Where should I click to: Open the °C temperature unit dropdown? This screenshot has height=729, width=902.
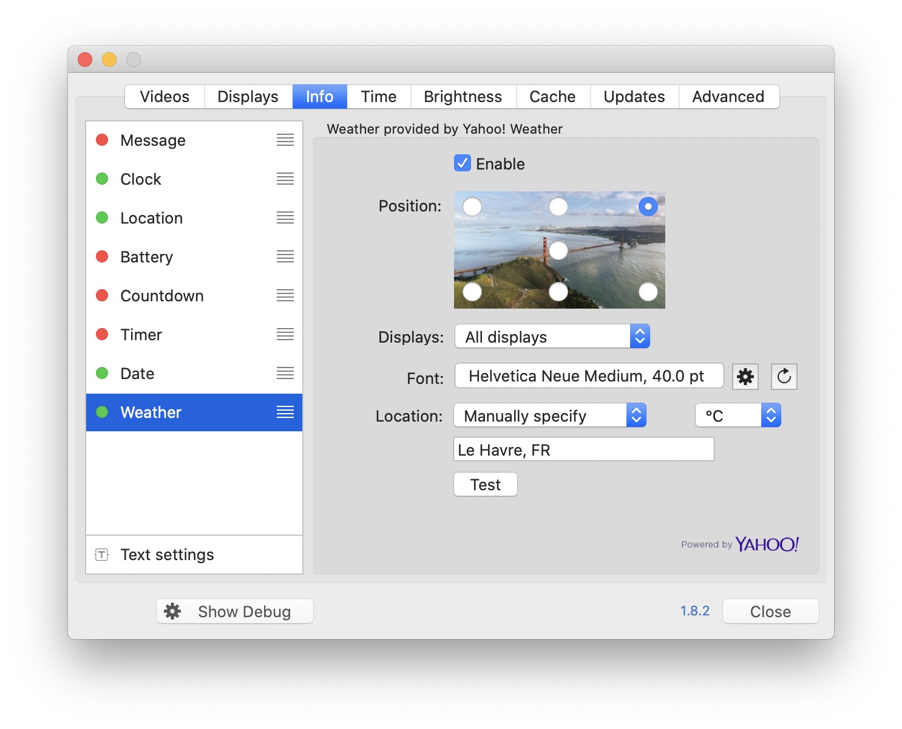(738, 416)
